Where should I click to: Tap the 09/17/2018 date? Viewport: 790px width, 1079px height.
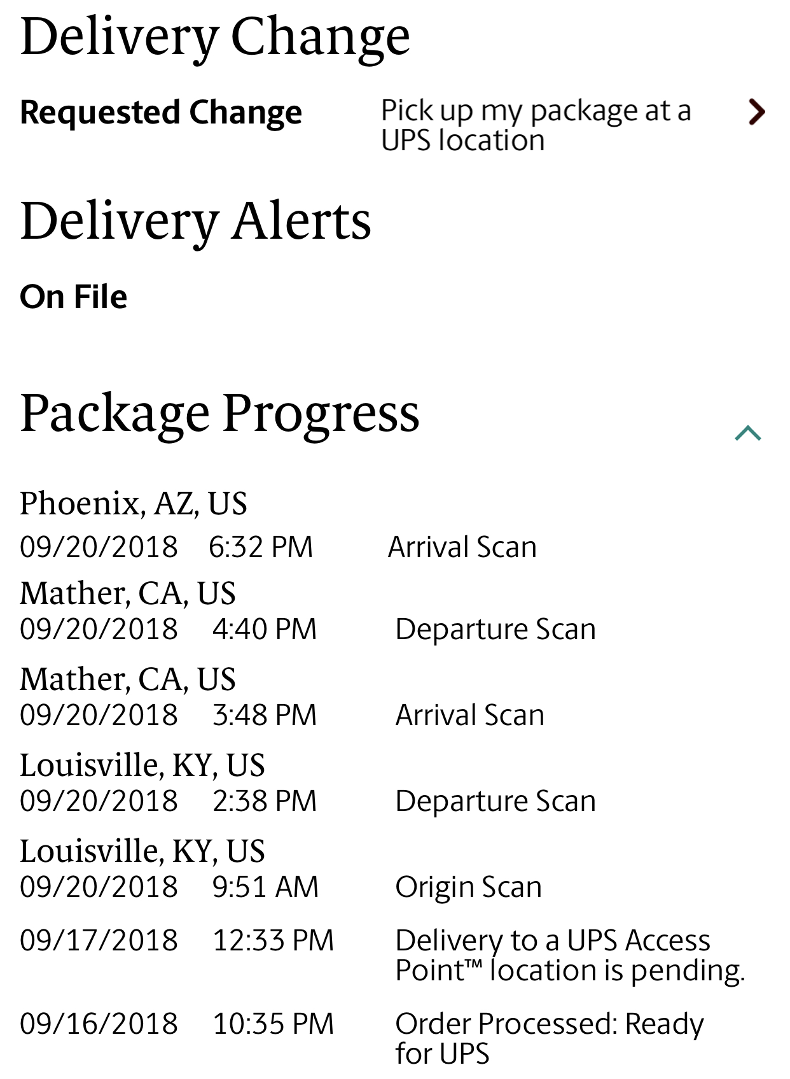tap(99, 941)
